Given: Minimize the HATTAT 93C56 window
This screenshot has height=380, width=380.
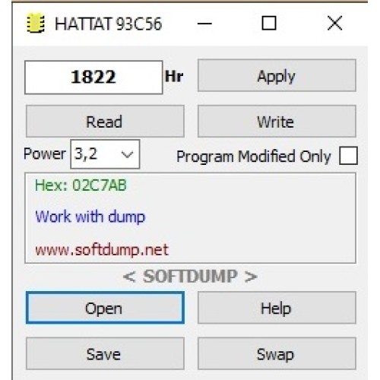Looking at the screenshot, I should [204, 24].
